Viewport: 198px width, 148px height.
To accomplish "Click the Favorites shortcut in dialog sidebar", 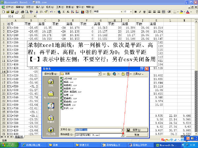I will [51, 119].
